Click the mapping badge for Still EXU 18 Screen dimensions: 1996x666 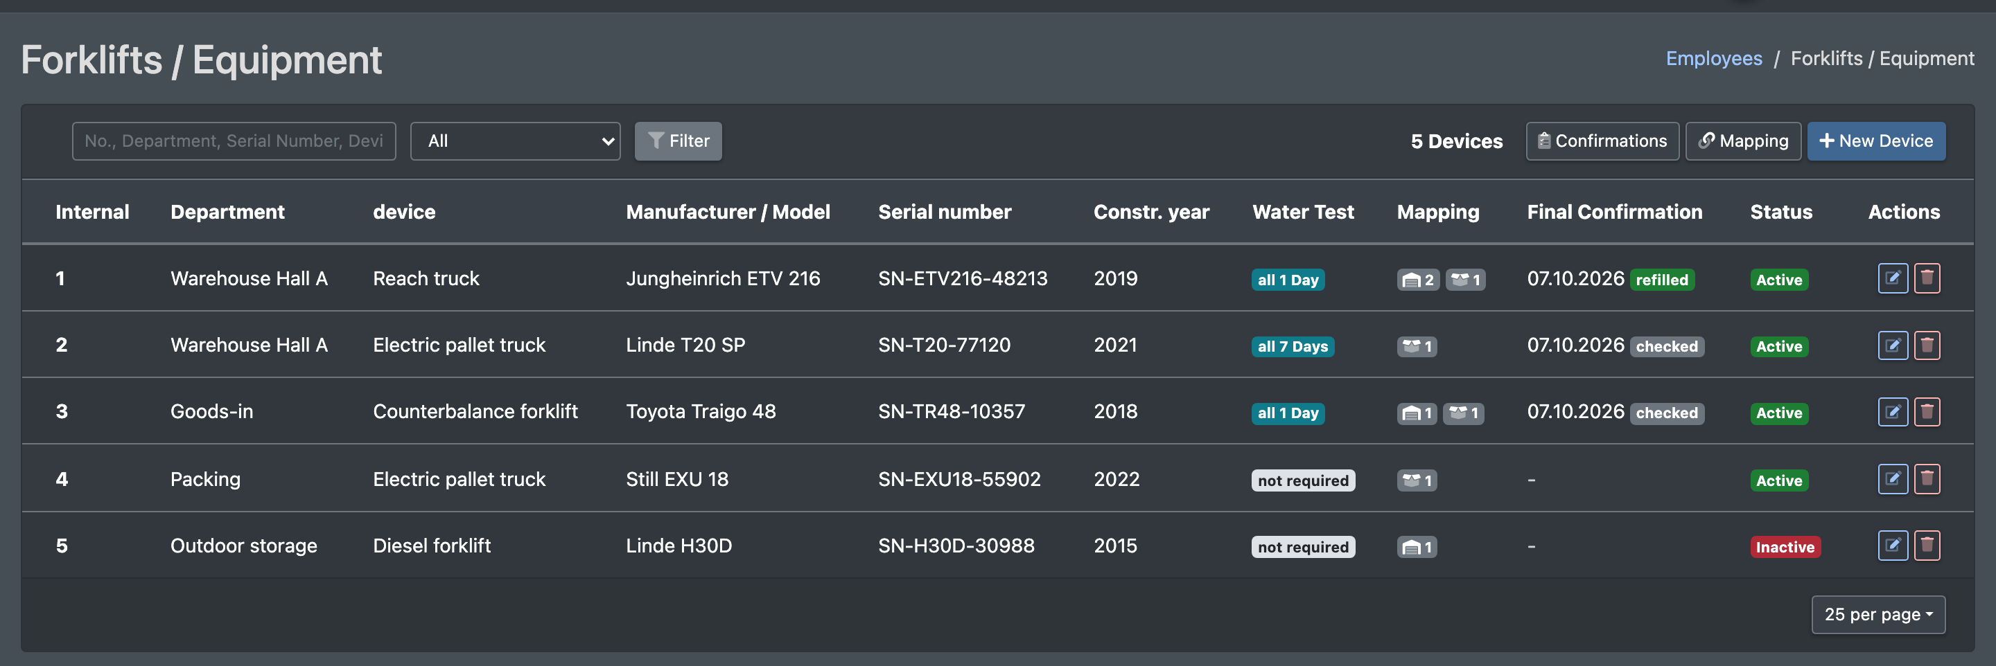(1417, 480)
